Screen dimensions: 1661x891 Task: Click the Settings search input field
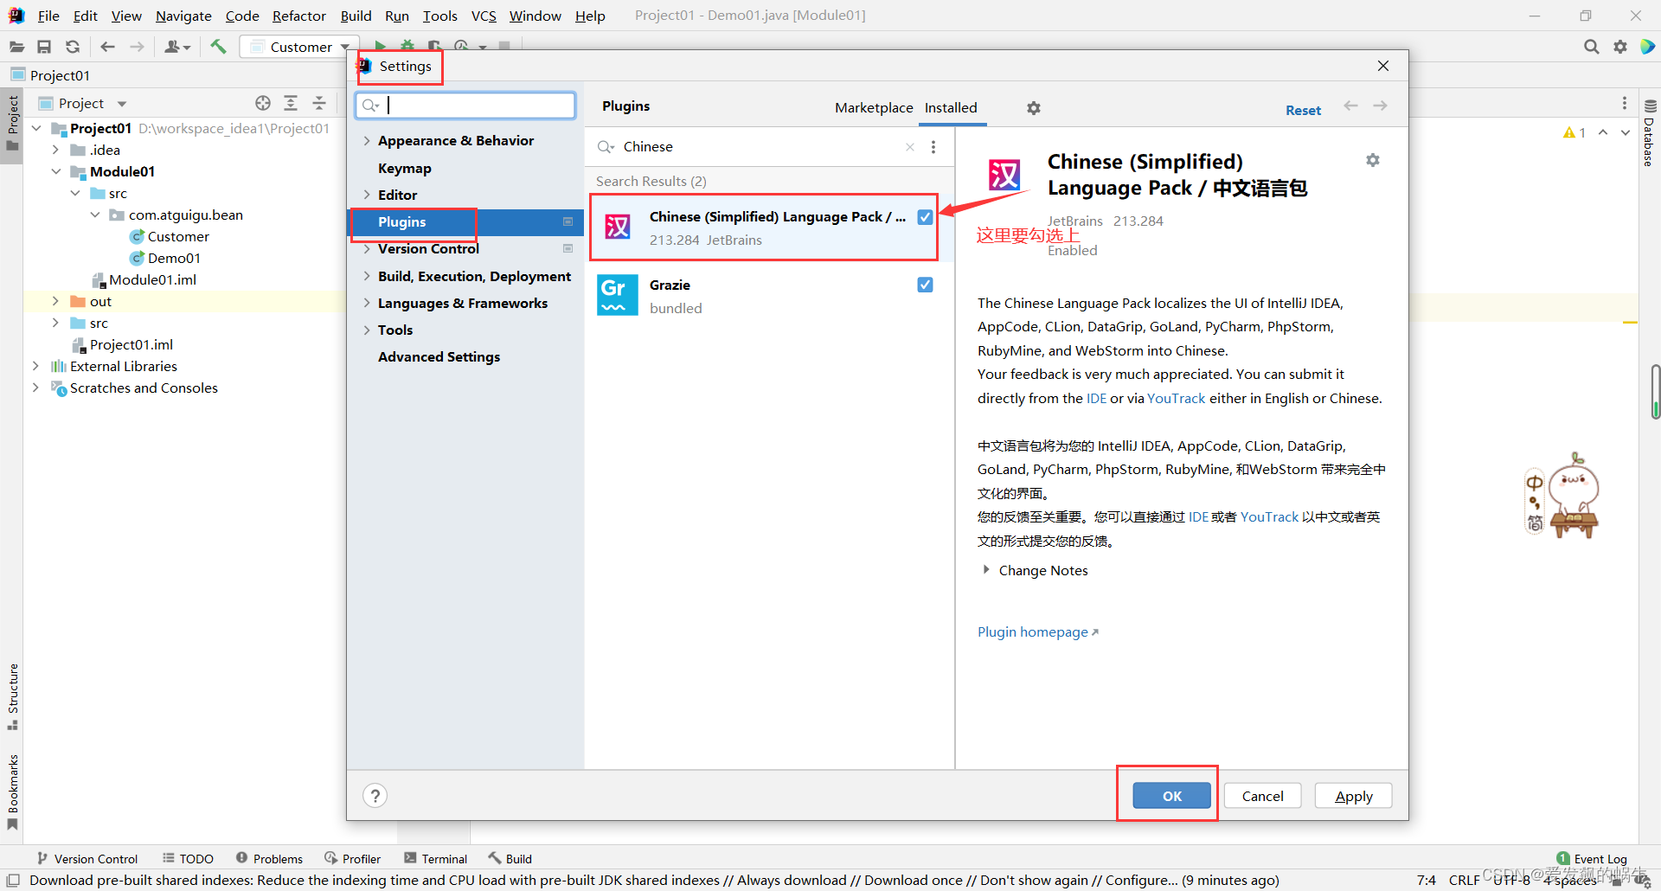[x=465, y=106]
